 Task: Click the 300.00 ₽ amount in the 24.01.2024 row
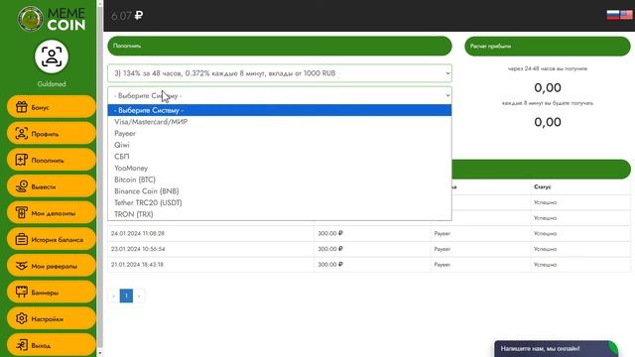[x=330, y=234]
